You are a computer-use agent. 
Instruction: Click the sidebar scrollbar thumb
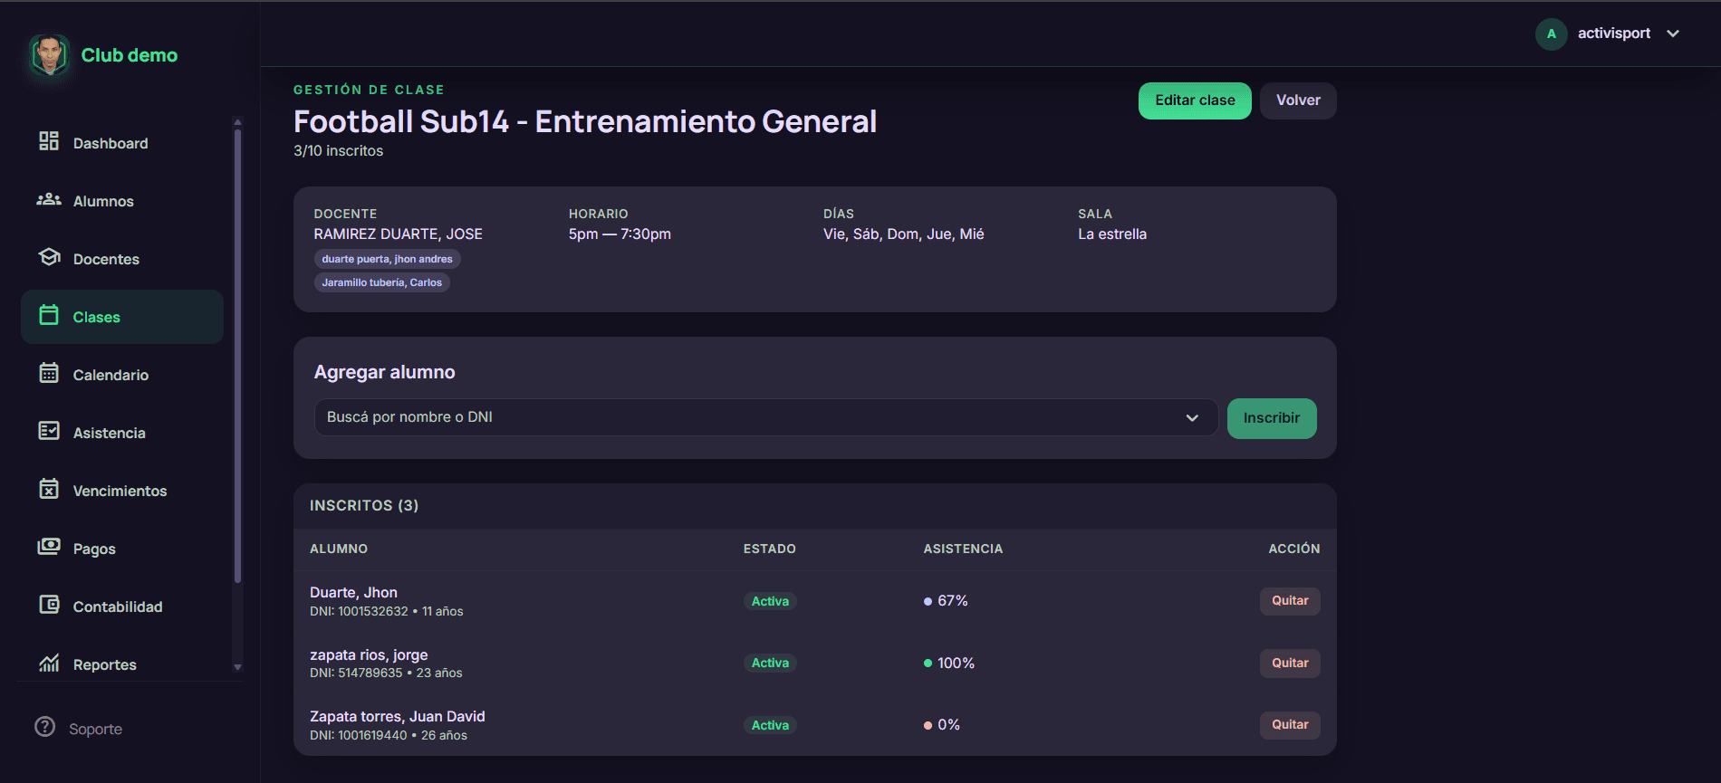(x=237, y=356)
